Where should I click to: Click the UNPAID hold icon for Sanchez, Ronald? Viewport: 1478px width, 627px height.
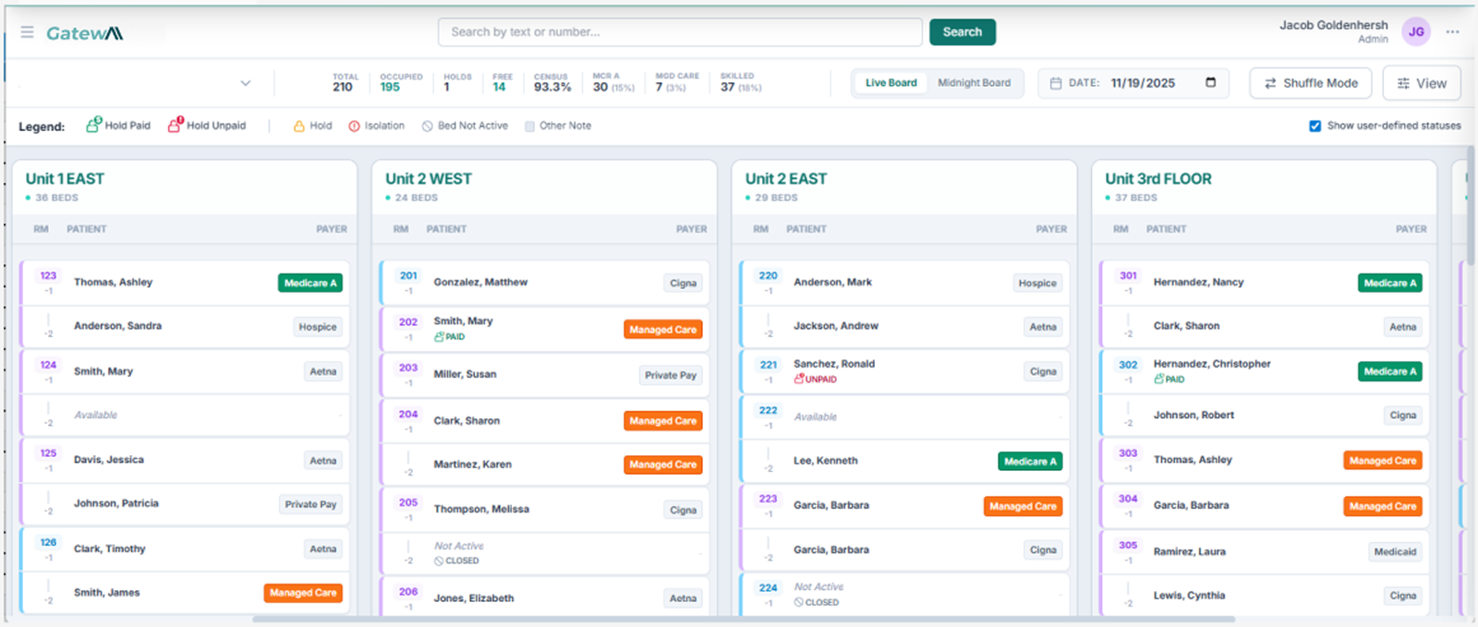click(799, 379)
